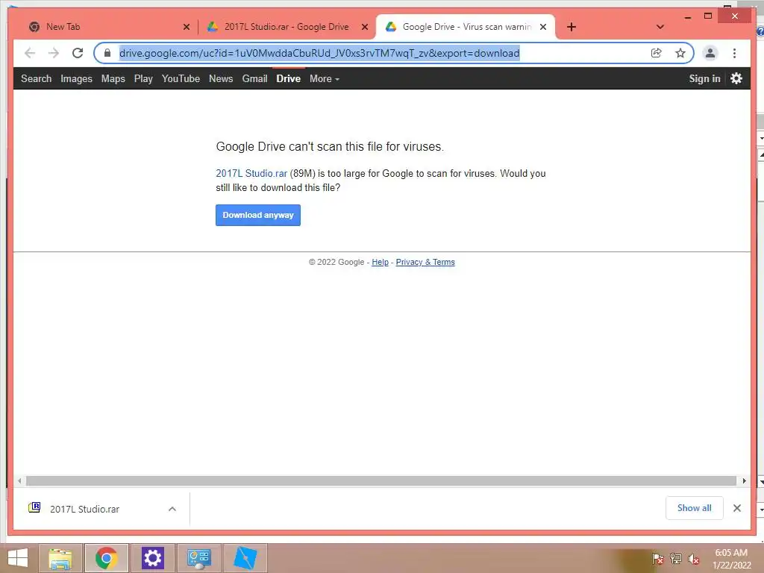Bookmark this page with star icon
Screen dimensions: 764x573
[x=680, y=53]
